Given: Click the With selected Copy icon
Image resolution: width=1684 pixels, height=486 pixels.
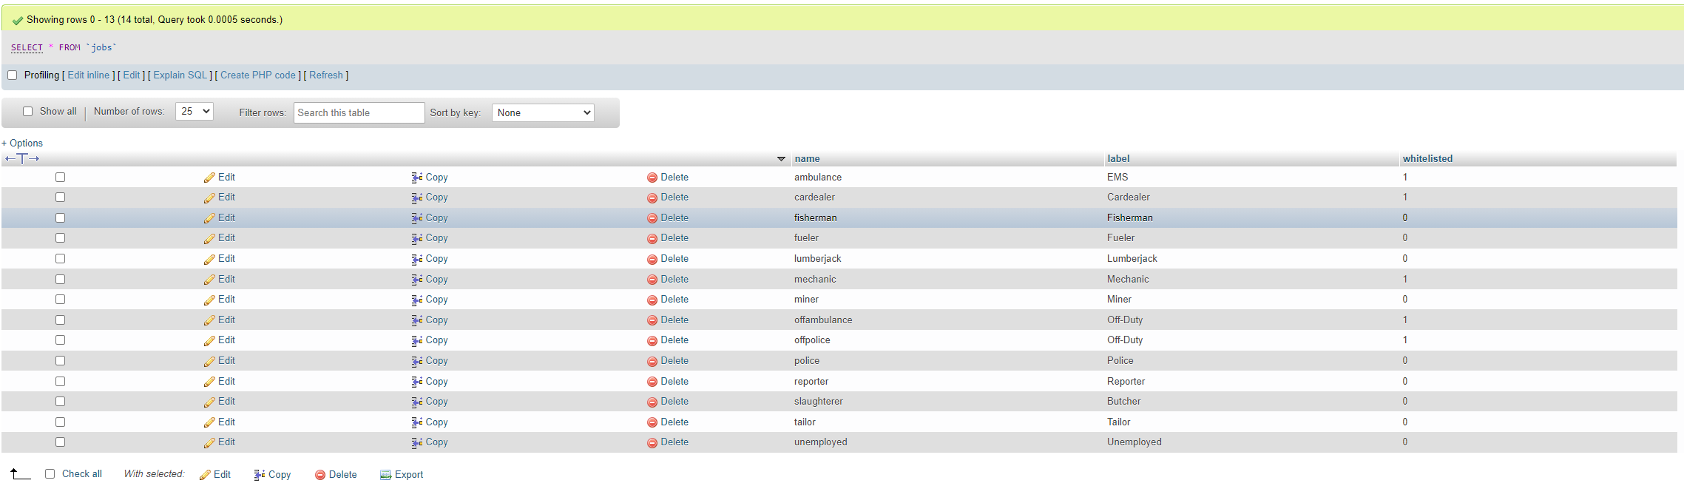Looking at the screenshot, I should point(260,475).
